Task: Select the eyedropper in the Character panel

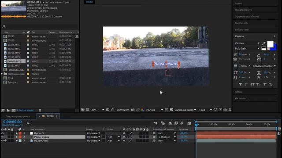Action: [263, 43]
